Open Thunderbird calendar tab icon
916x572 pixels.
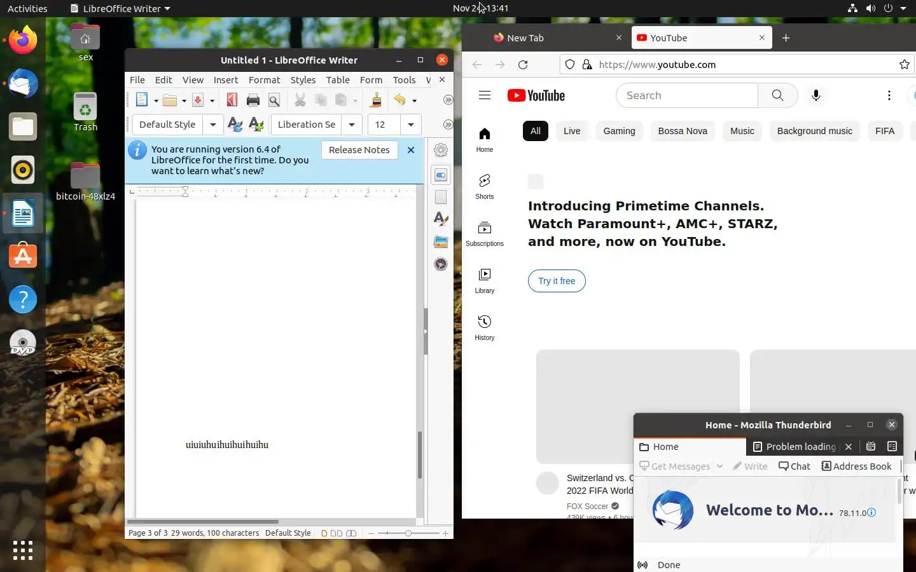(x=871, y=446)
